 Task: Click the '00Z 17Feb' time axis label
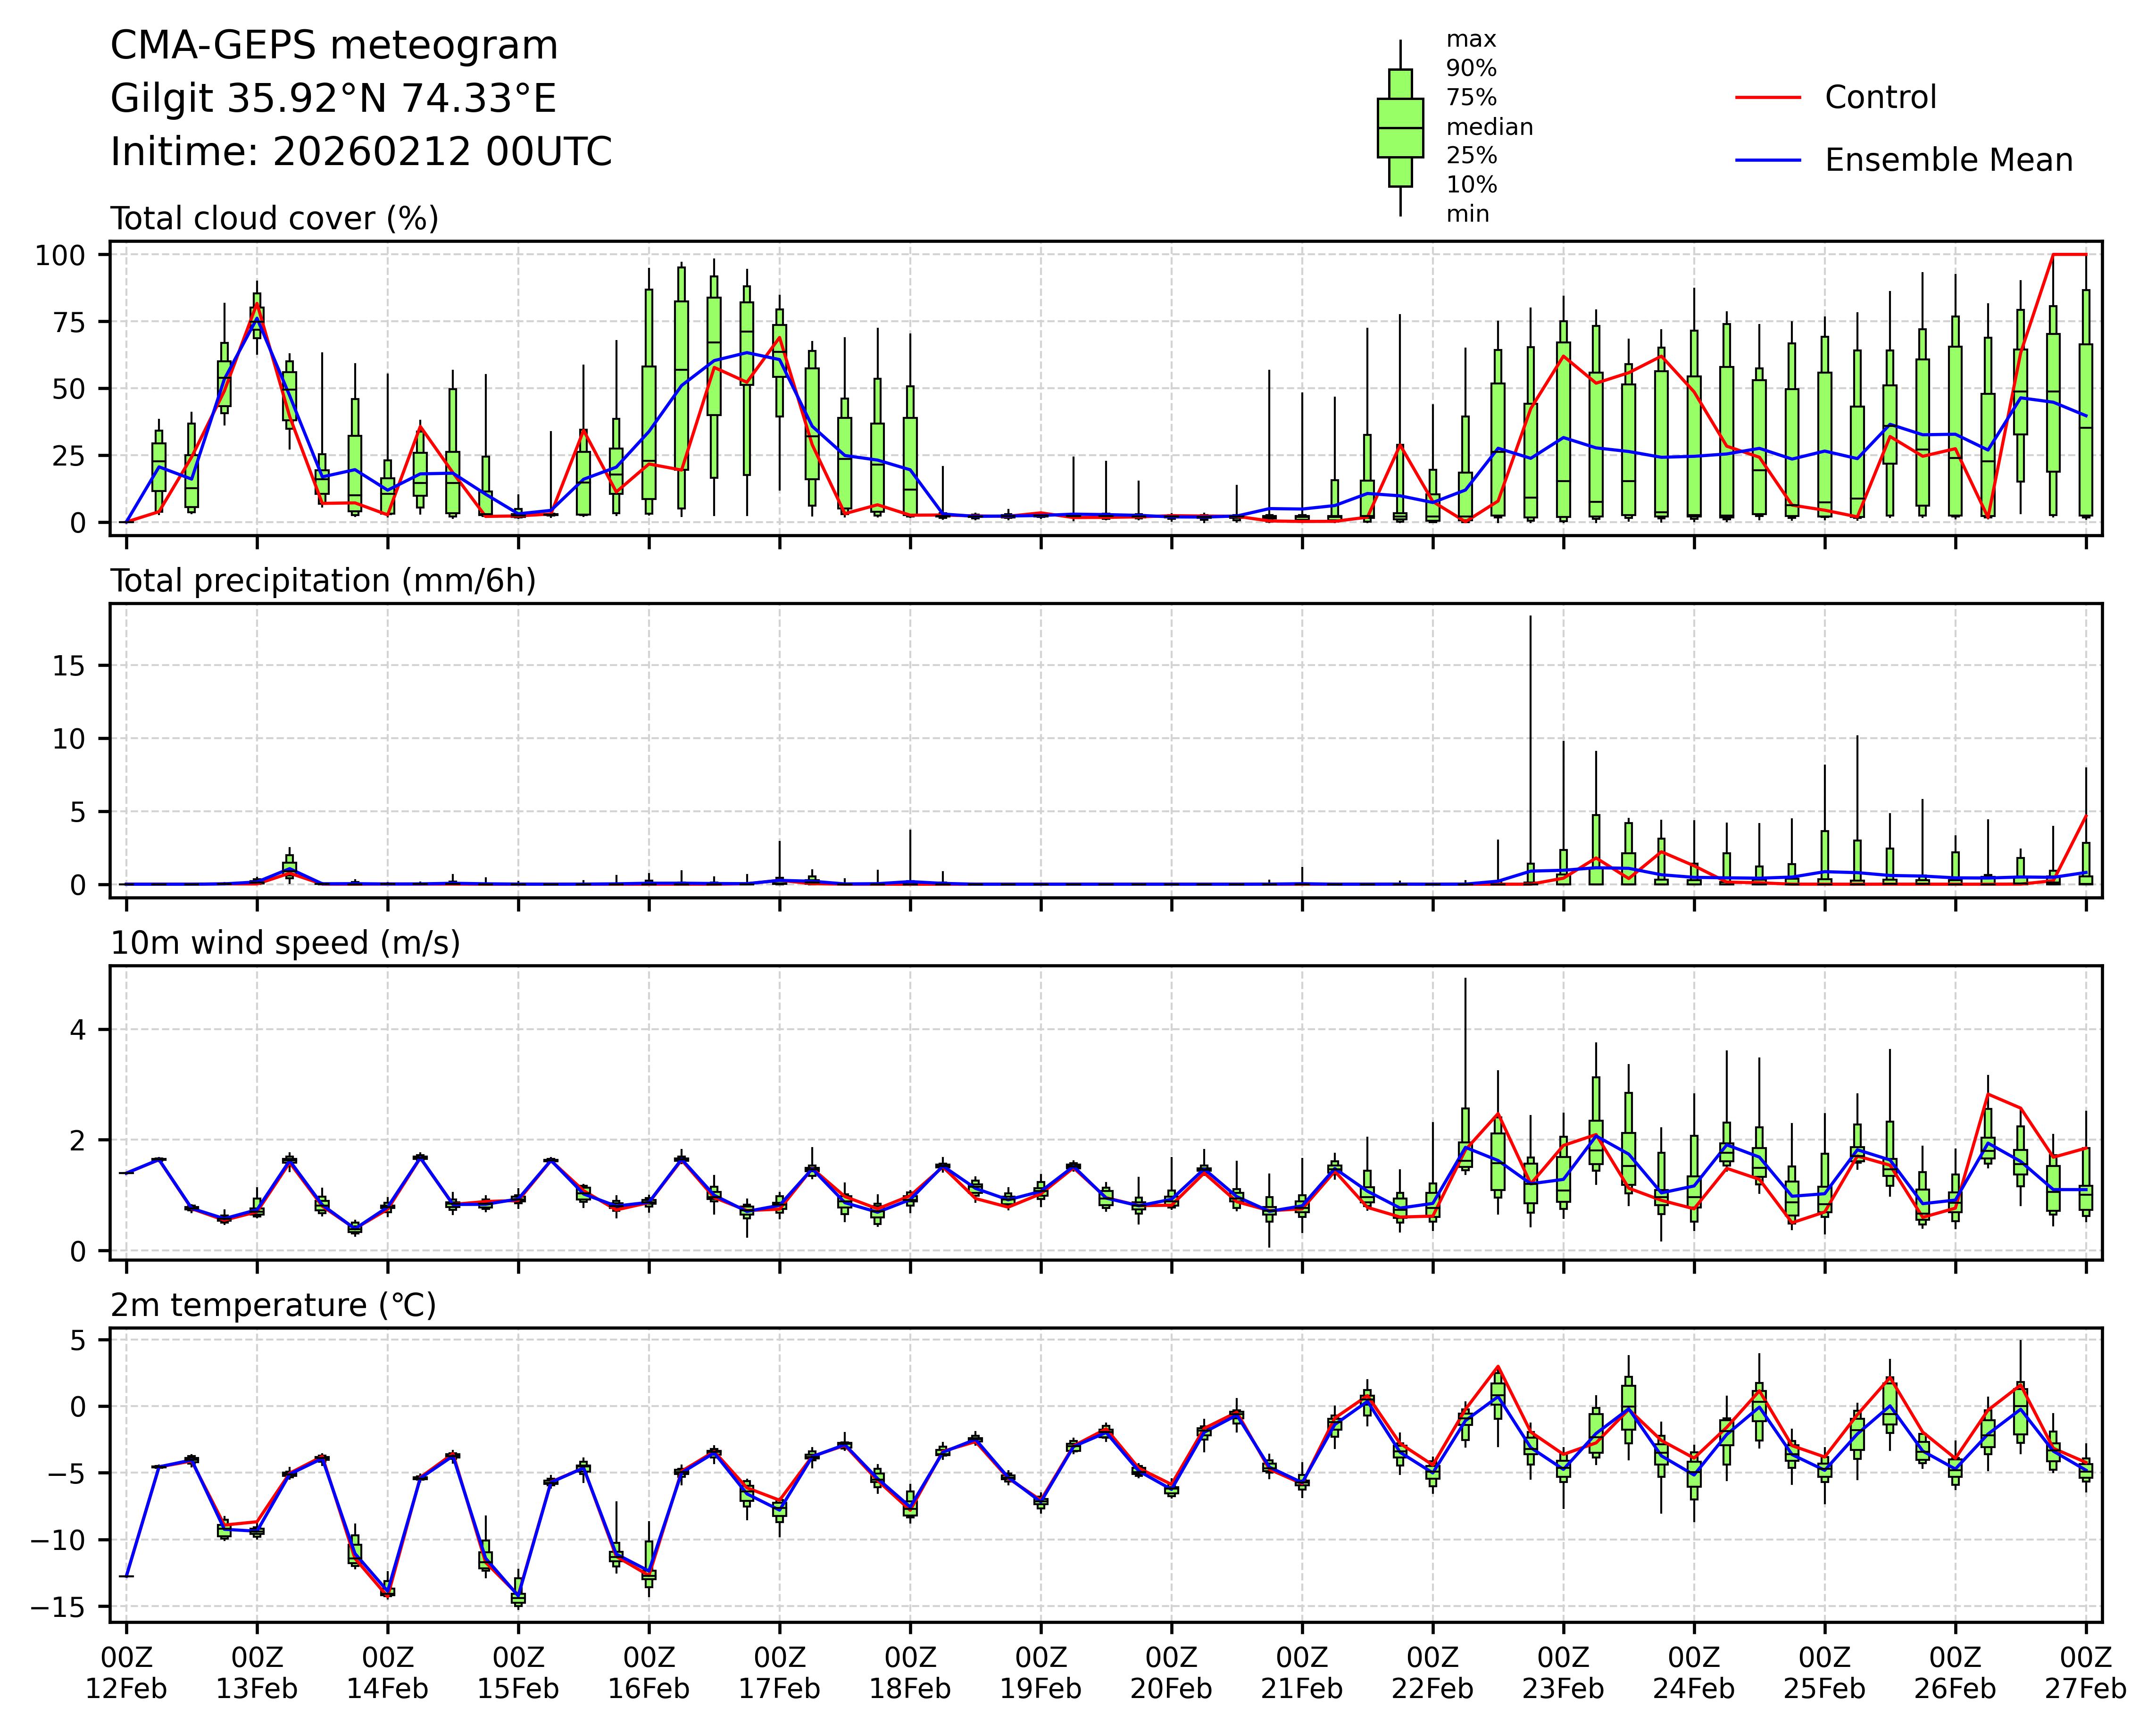coord(779,1673)
